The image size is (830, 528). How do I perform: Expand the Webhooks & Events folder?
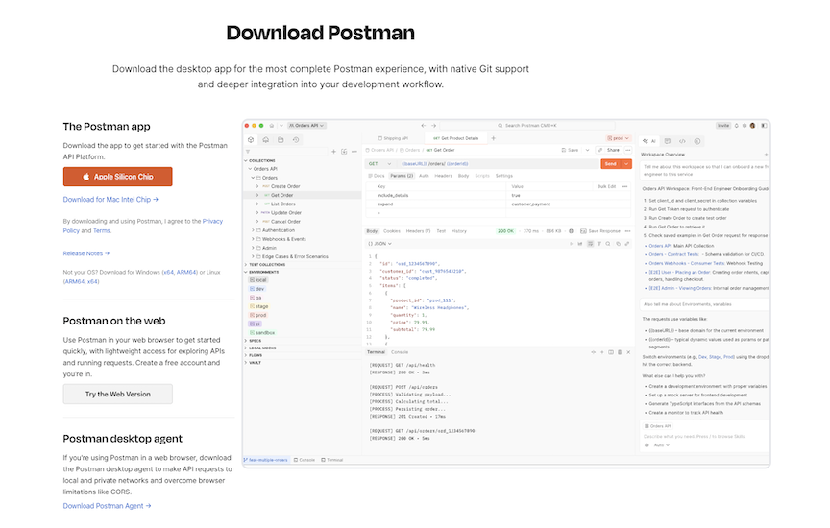tap(253, 239)
